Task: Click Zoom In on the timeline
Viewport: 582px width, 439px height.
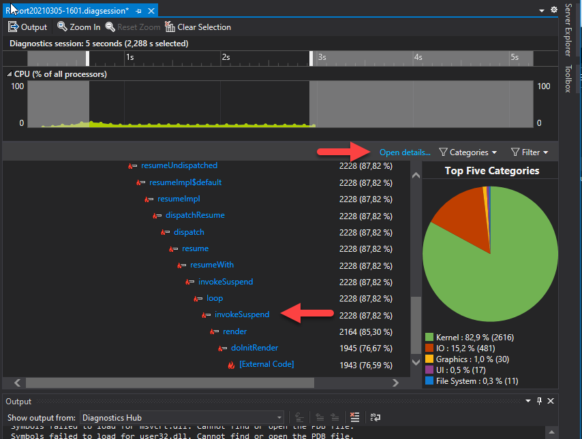Action: pos(78,27)
